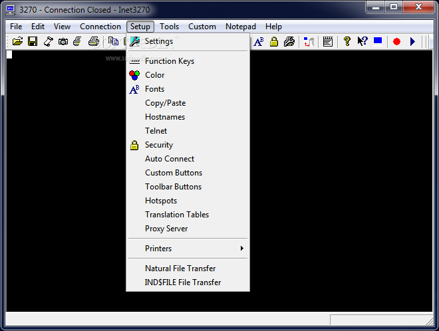Click the open folder toolbar icon
Viewport: 439px width, 331px height.
tap(17, 41)
